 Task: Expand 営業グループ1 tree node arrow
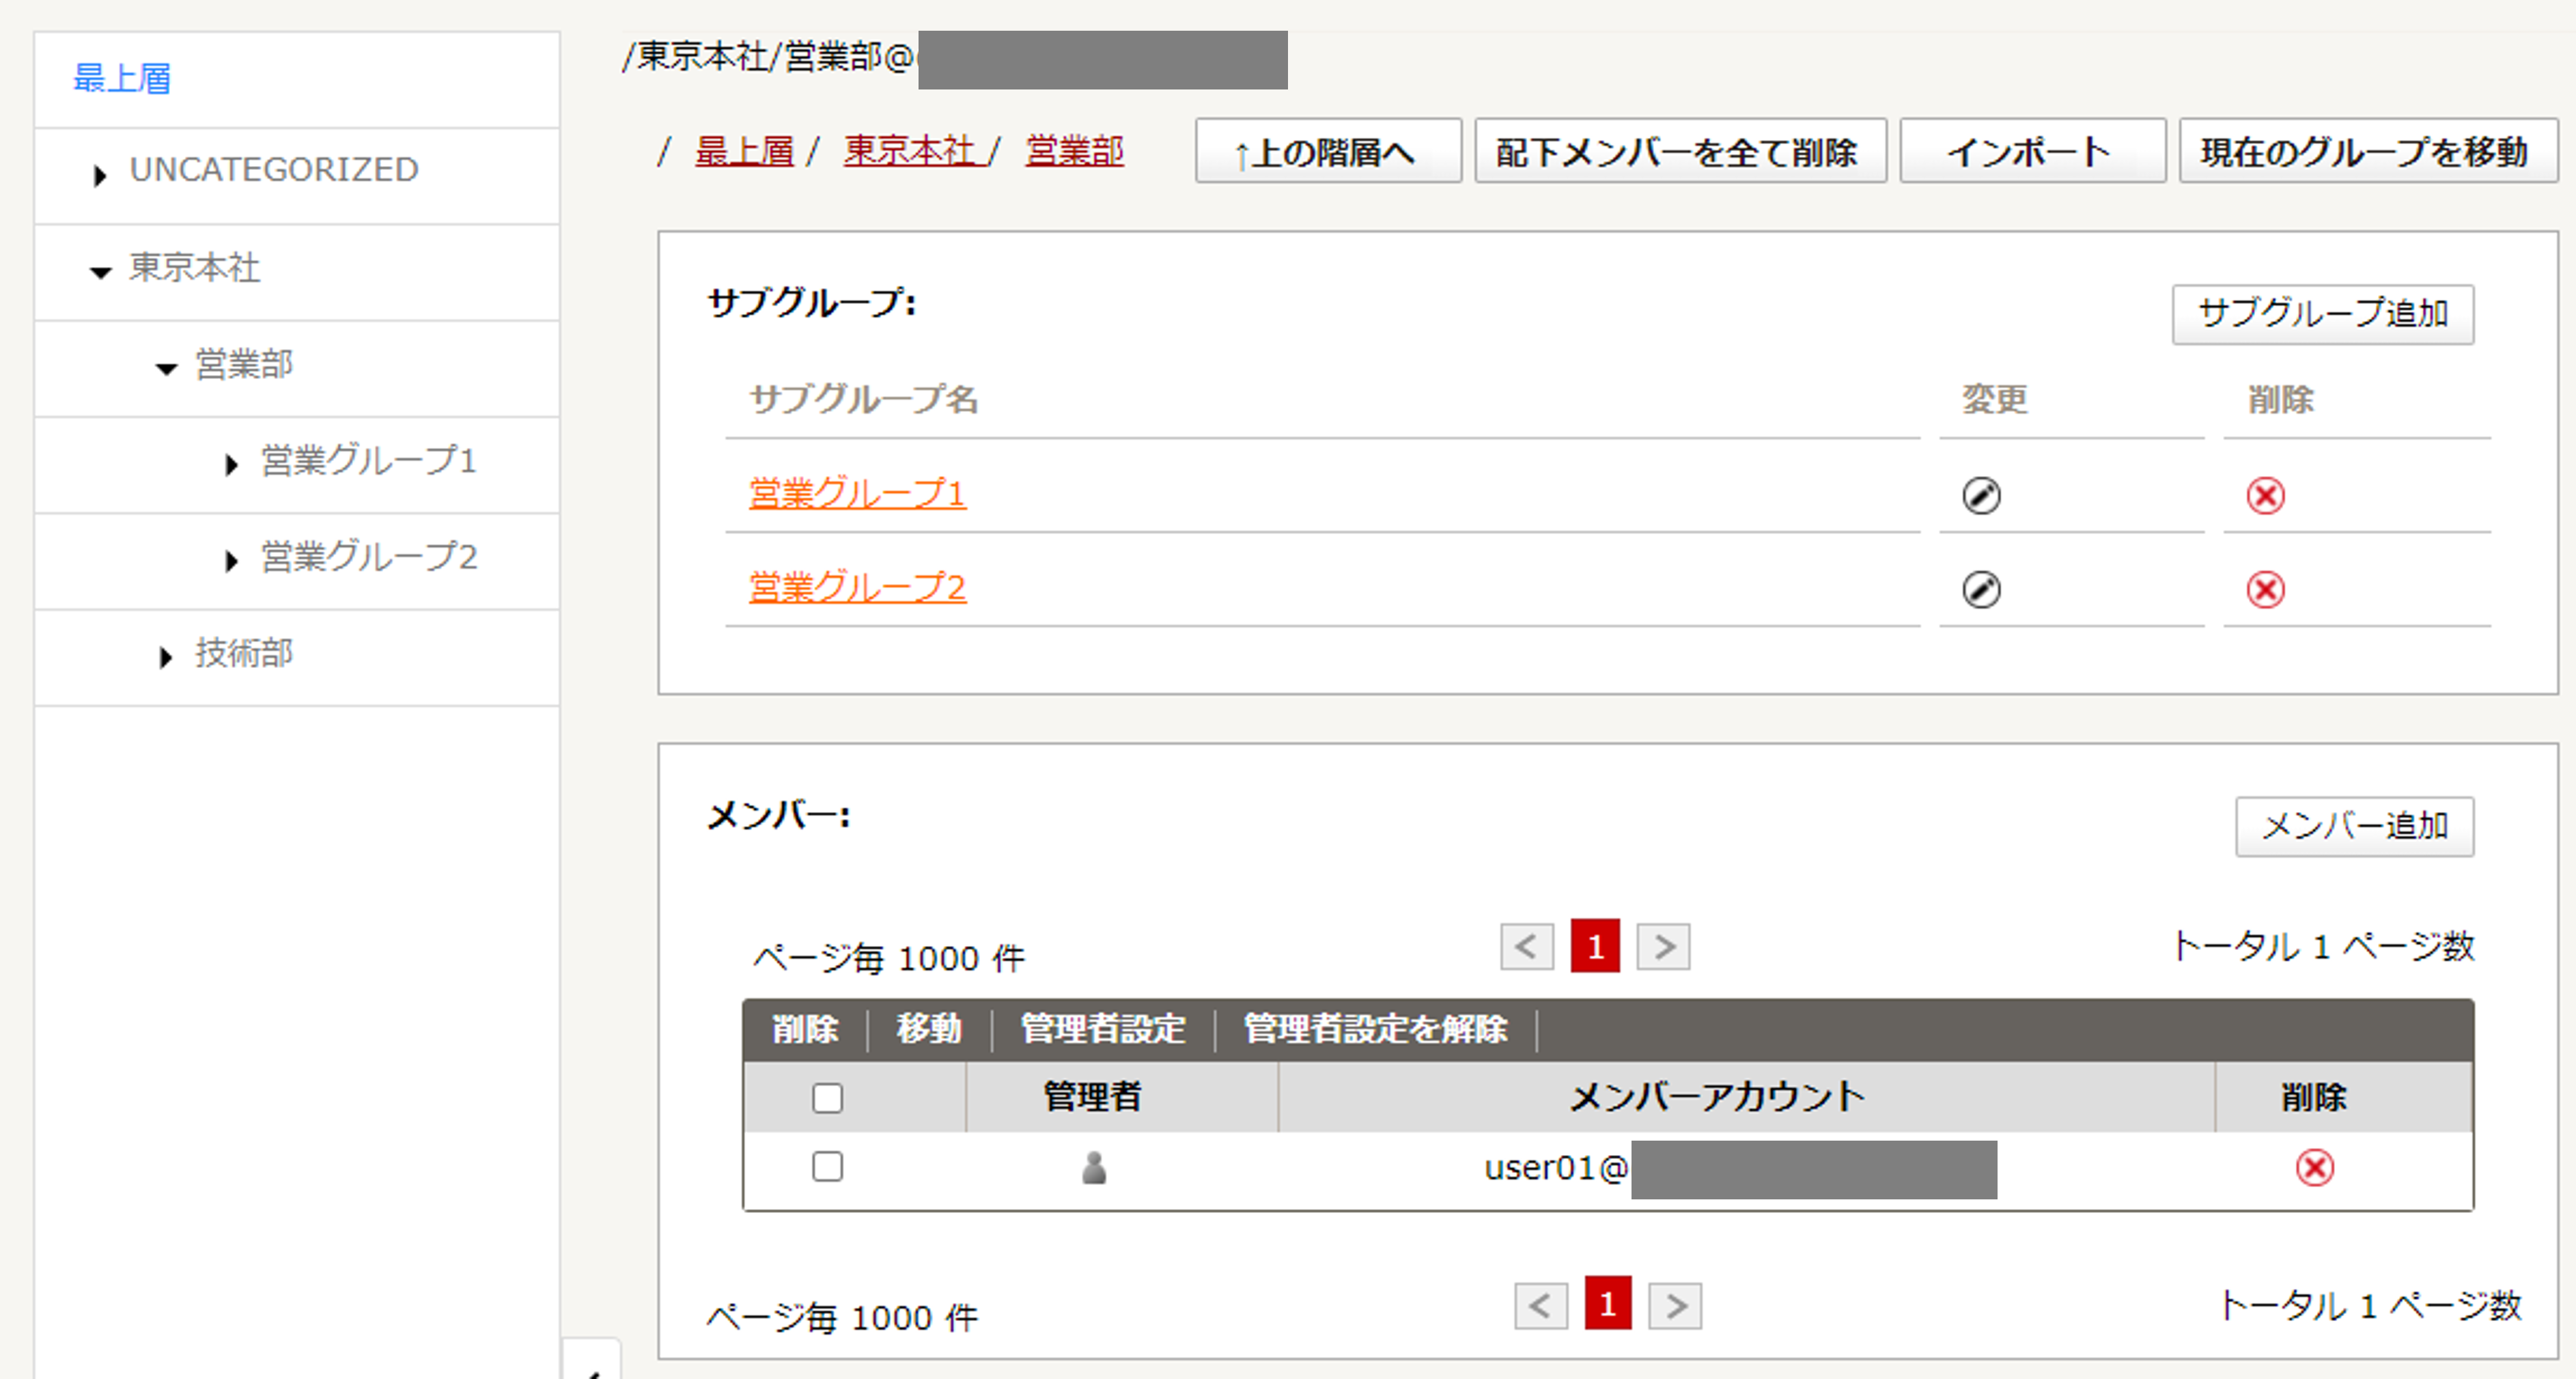point(232,465)
